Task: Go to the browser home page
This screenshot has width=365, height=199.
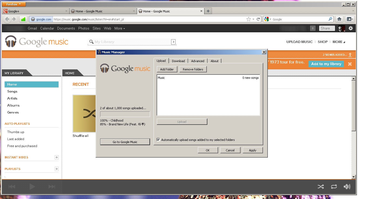Action: [x=339, y=19]
